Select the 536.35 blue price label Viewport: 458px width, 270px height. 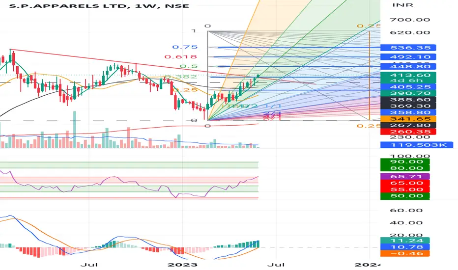pyautogui.click(x=408, y=48)
